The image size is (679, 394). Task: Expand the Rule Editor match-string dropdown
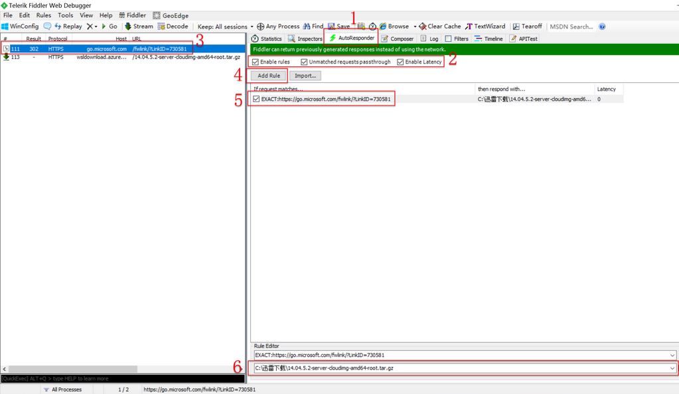point(672,356)
